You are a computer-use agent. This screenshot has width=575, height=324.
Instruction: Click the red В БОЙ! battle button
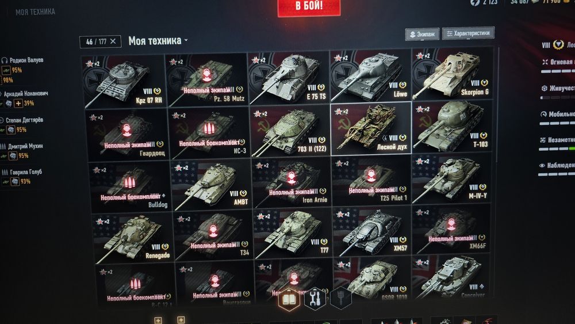(x=309, y=7)
